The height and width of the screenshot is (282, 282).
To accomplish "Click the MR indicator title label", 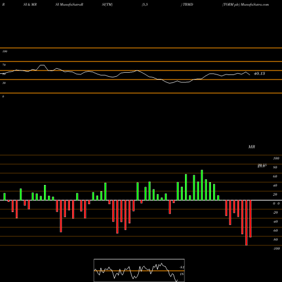I will point(252,147).
